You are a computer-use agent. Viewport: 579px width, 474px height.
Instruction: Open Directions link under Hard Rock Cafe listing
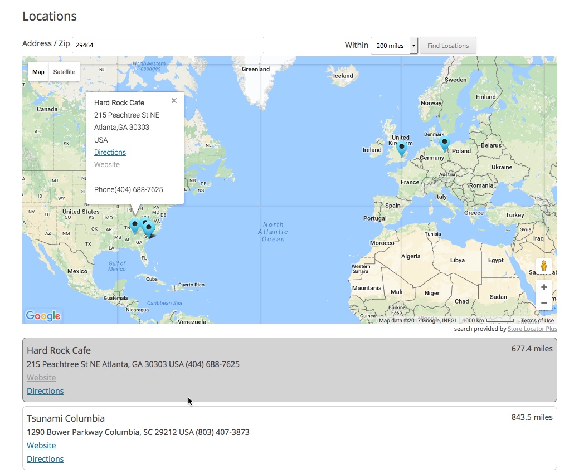(x=45, y=391)
